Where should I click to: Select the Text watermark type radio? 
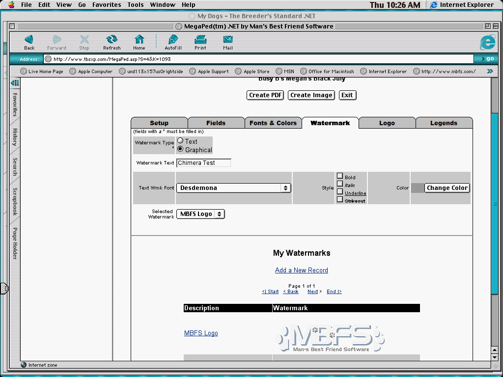tap(180, 141)
